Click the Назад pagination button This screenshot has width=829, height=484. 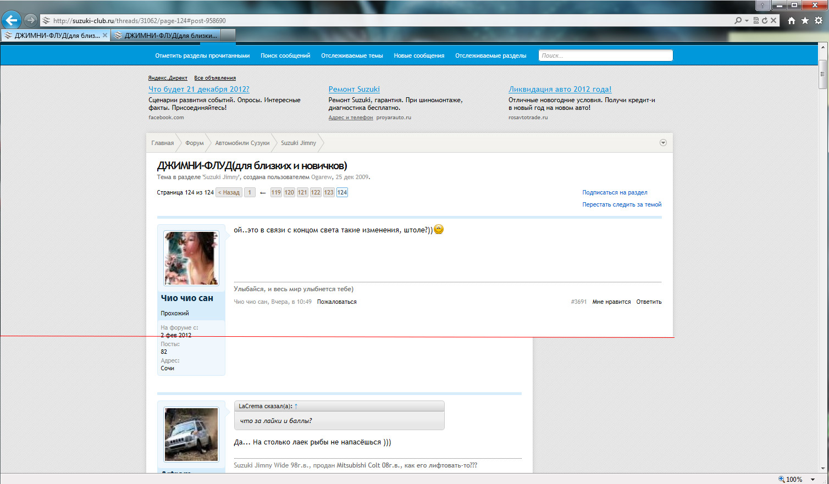229,192
